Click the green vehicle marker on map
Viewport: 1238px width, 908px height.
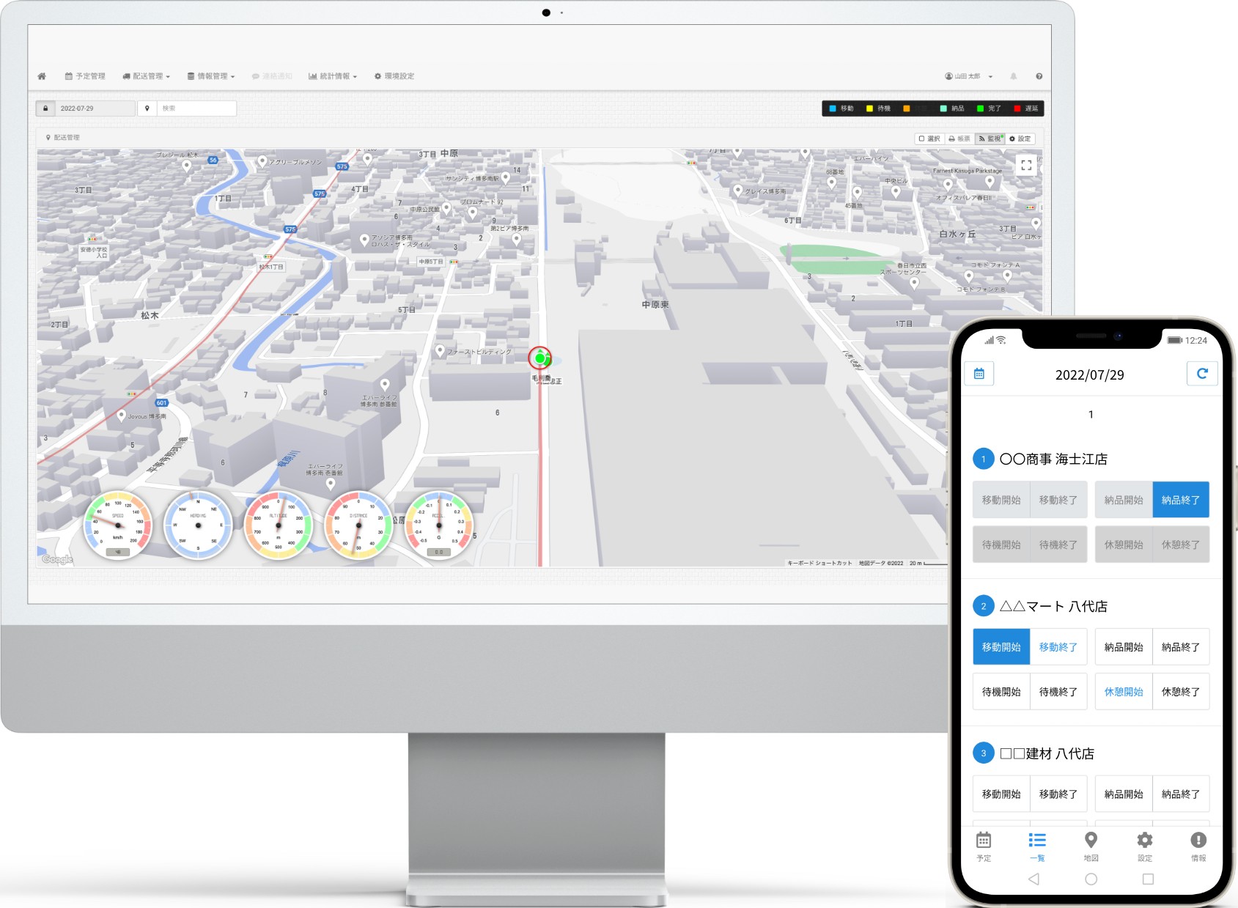click(x=540, y=358)
